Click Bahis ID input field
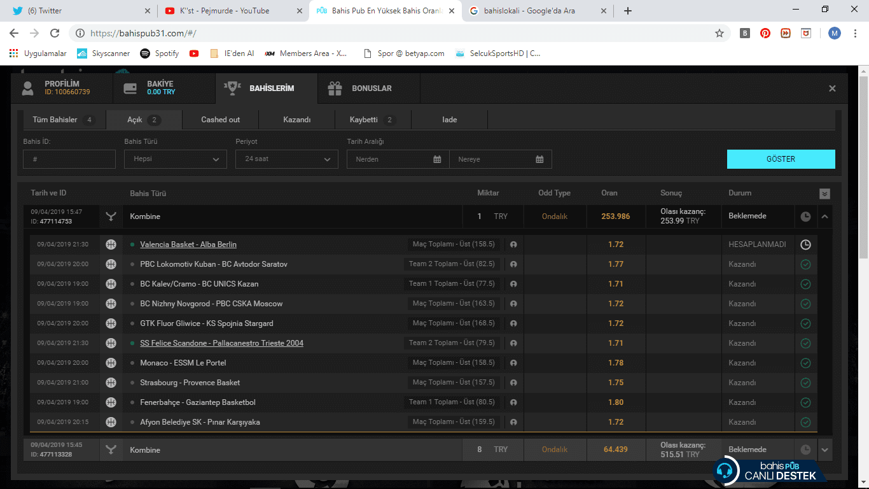 point(69,159)
